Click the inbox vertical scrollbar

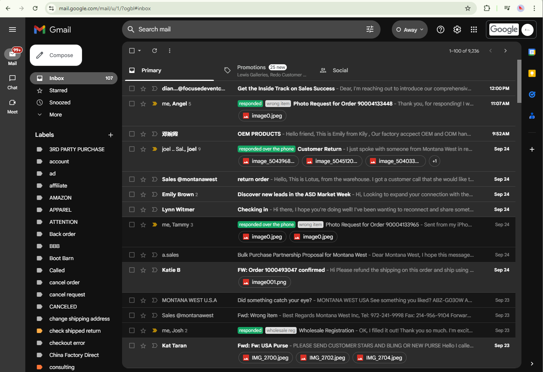(x=519, y=81)
